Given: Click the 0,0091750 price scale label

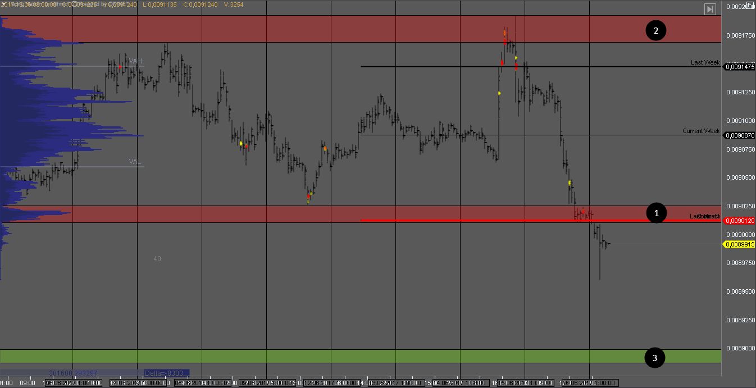Looking at the screenshot, I should [x=739, y=35].
